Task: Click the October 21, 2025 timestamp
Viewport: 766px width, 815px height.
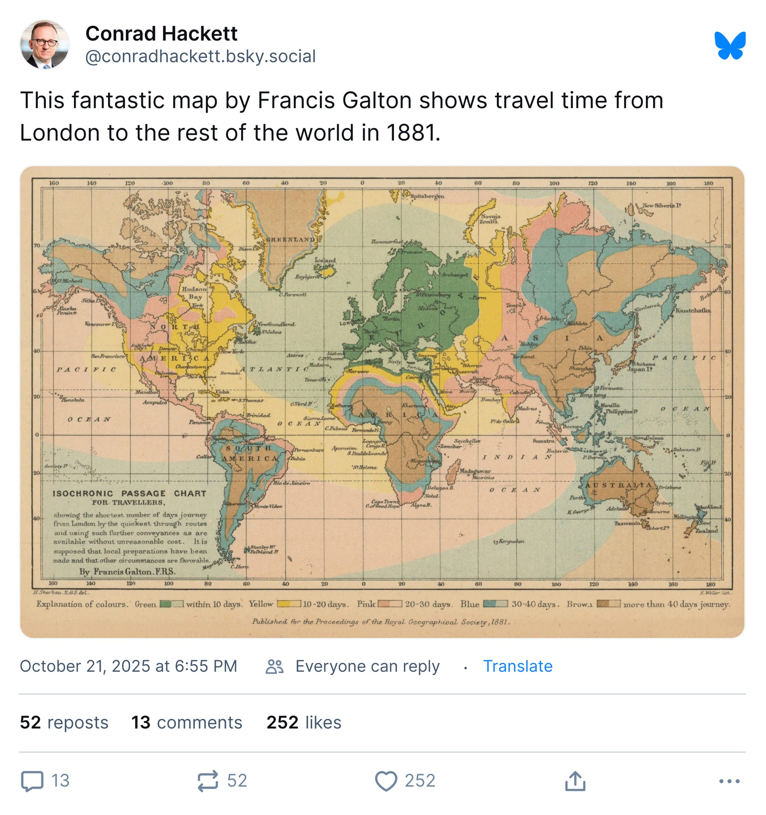Action: click(x=128, y=666)
